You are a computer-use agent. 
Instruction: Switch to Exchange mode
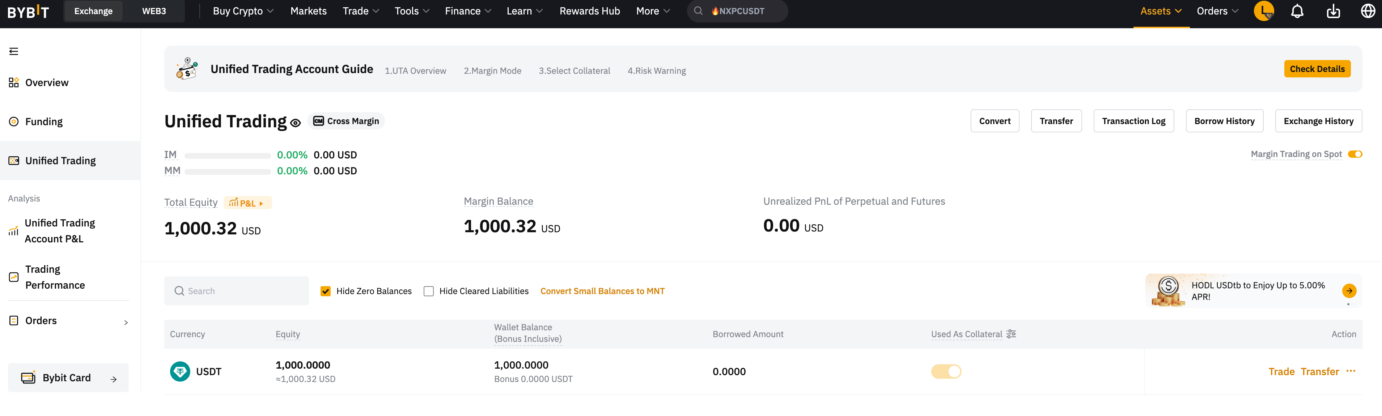(x=93, y=11)
